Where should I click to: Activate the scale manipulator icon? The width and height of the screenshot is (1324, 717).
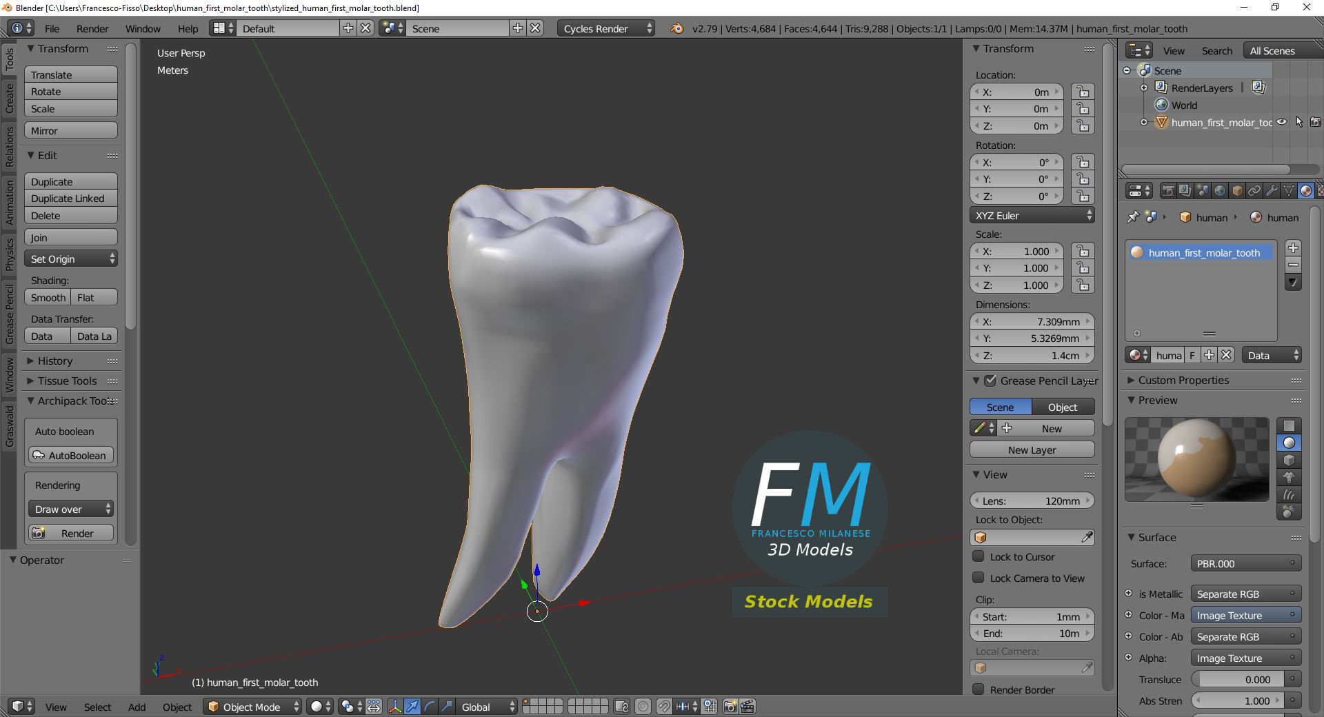[x=447, y=707]
